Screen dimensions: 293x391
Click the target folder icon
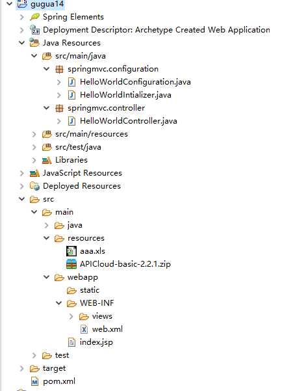point(34,369)
